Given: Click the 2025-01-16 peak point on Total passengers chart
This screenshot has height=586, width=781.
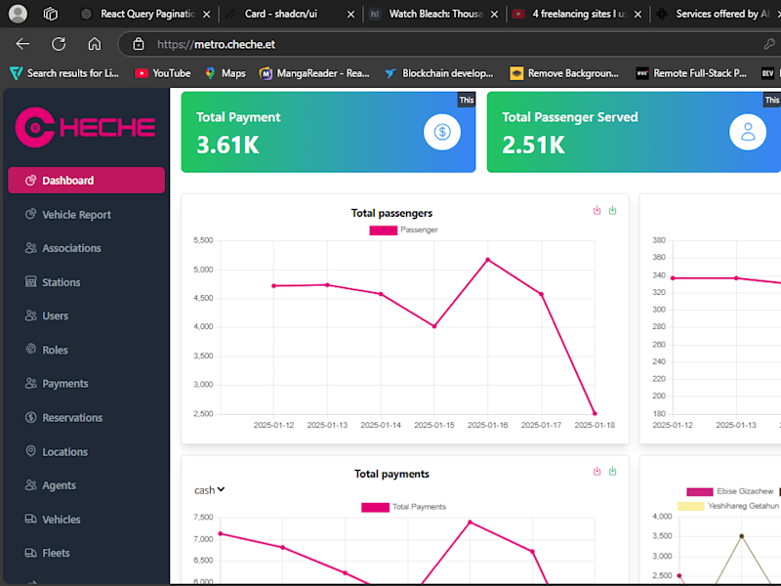Looking at the screenshot, I should pos(487,260).
